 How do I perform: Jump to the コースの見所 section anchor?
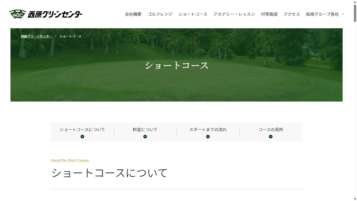pos(271,132)
